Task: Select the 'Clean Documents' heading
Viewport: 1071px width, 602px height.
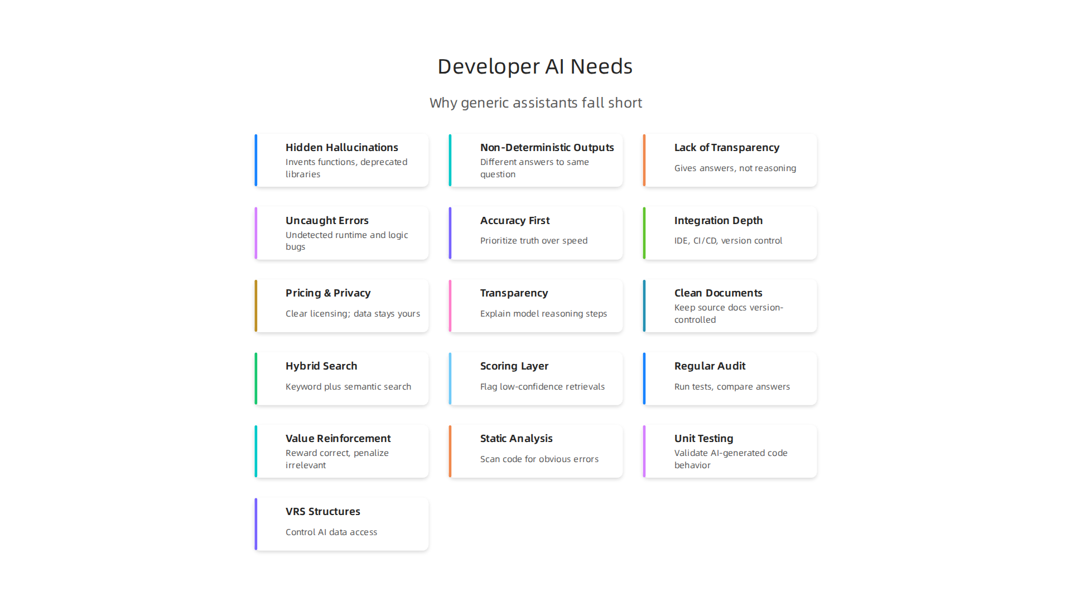Action: (718, 293)
